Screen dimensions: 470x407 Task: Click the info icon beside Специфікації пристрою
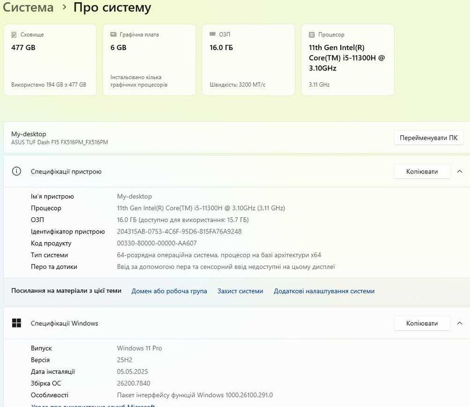(x=16, y=171)
